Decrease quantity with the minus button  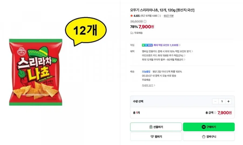tap(215, 101)
